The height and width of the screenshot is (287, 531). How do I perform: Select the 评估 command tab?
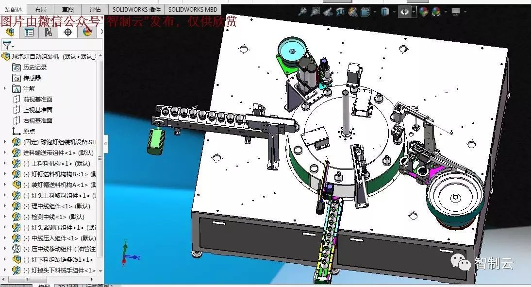tap(95, 10)
